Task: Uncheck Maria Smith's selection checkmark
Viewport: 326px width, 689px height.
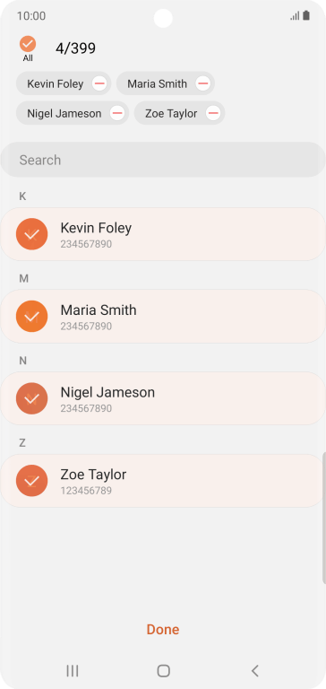Action: [31, 317]
